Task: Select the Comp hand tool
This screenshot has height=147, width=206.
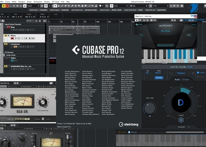Action: point(82,6)
